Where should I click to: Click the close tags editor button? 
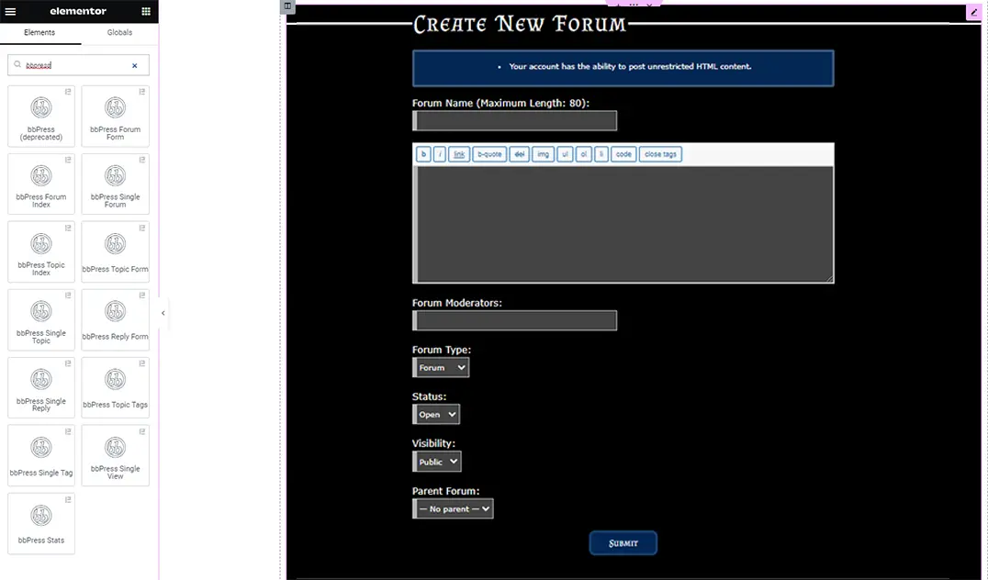tap(660, 154)
